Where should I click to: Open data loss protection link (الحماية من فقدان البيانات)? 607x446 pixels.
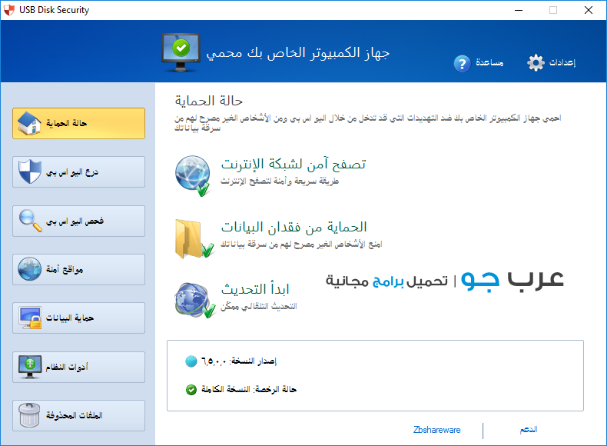[294, 227]
